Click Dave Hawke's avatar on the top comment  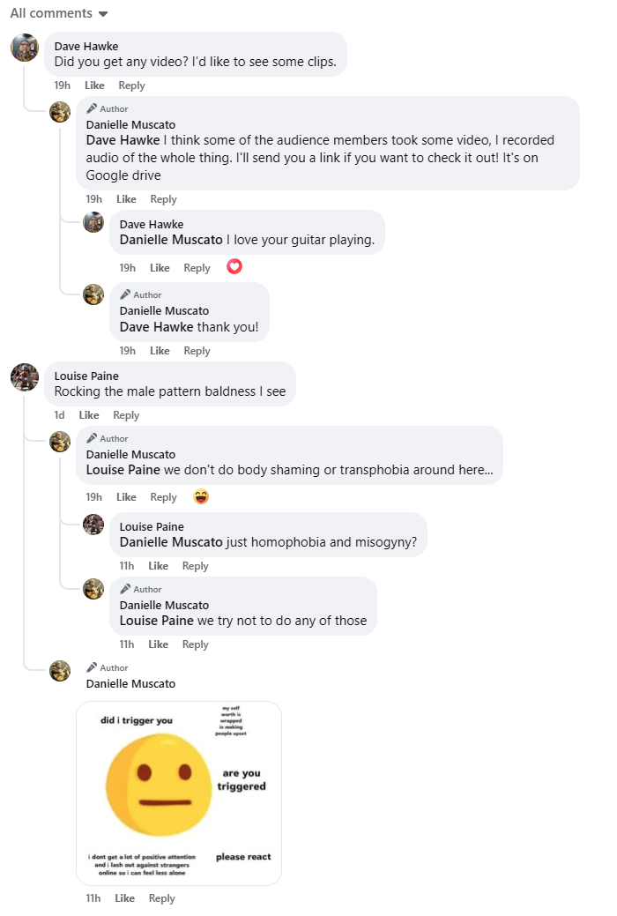coord(25,48)
